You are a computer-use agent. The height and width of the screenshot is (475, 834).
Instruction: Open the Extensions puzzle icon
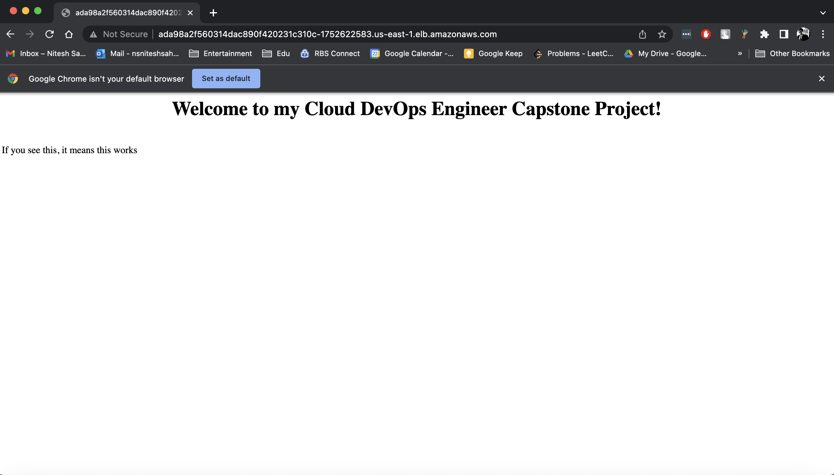764,34
